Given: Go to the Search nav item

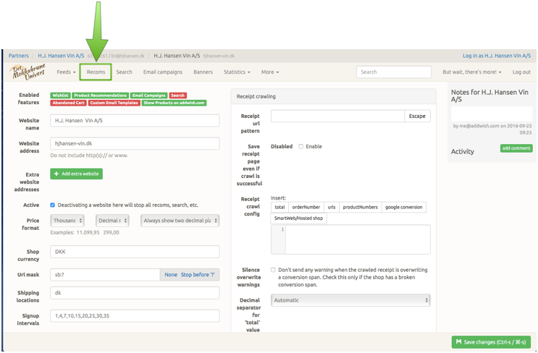Looking at the screenshot, I should point(124,72).
